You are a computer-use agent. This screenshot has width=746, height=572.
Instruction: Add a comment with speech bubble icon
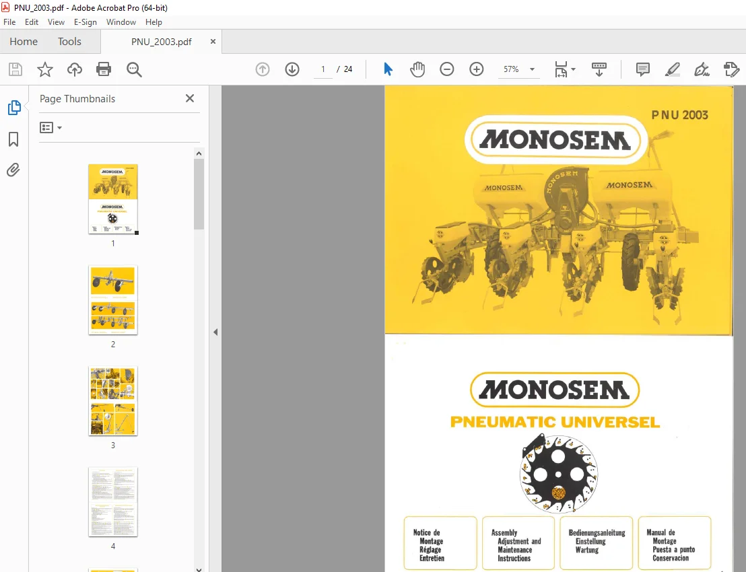(643, 69)
